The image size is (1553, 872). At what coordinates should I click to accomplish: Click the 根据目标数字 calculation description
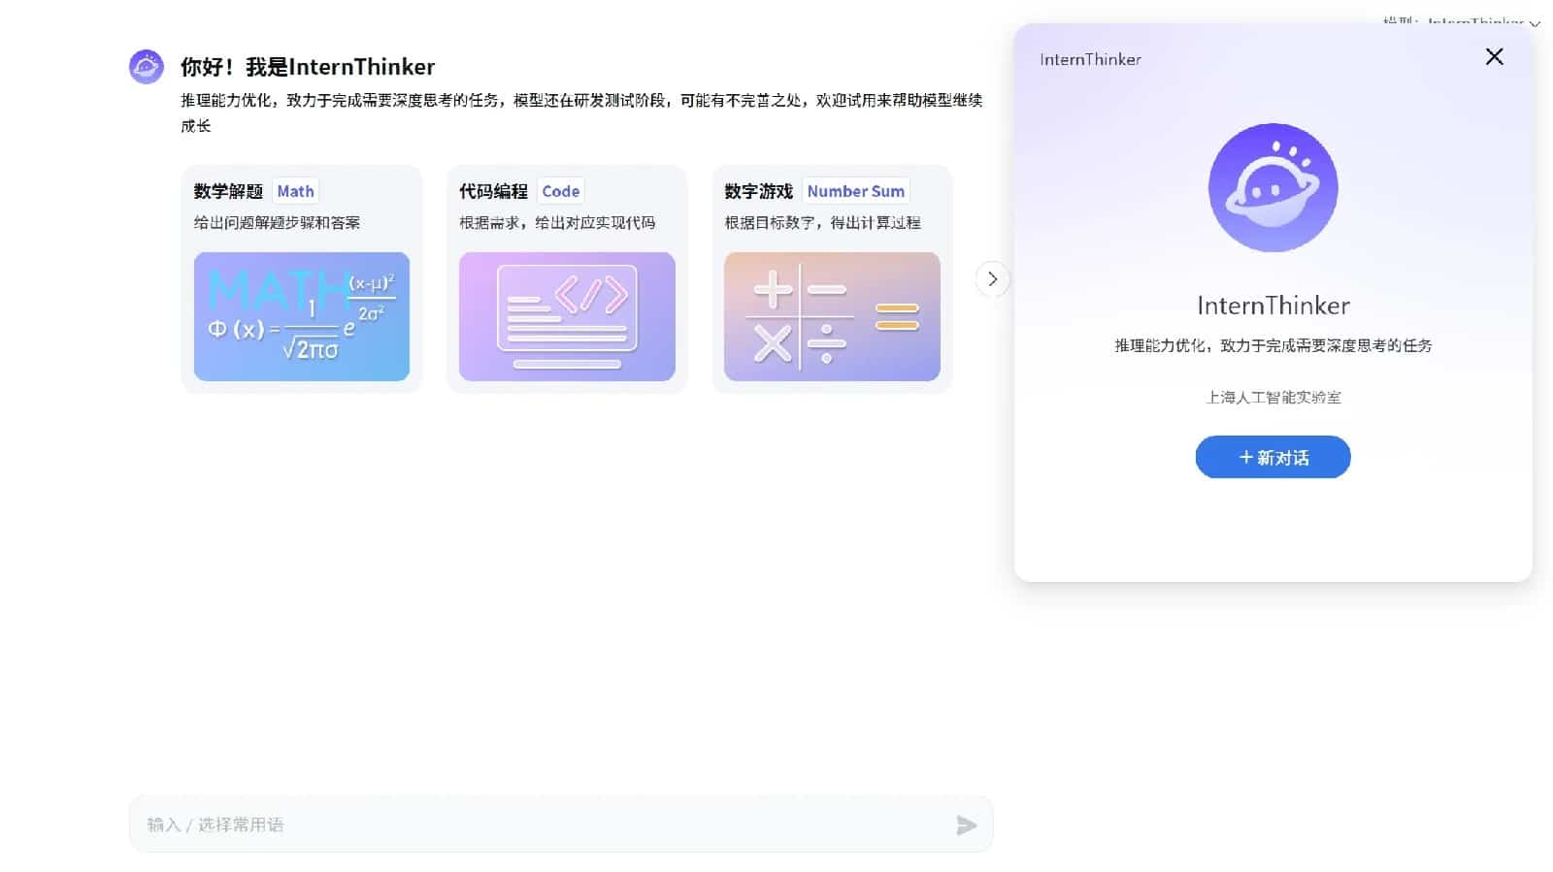(x=822, y=222)
